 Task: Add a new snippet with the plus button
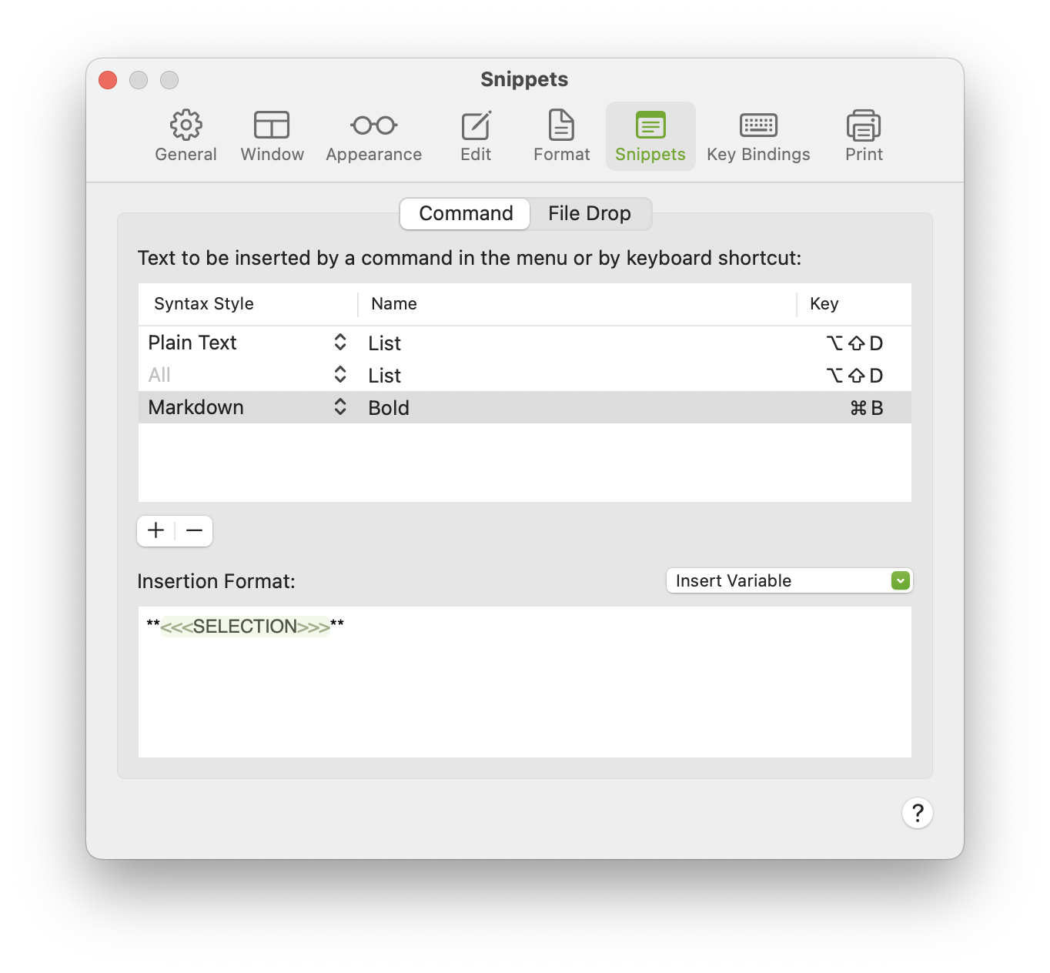point(156,530)
